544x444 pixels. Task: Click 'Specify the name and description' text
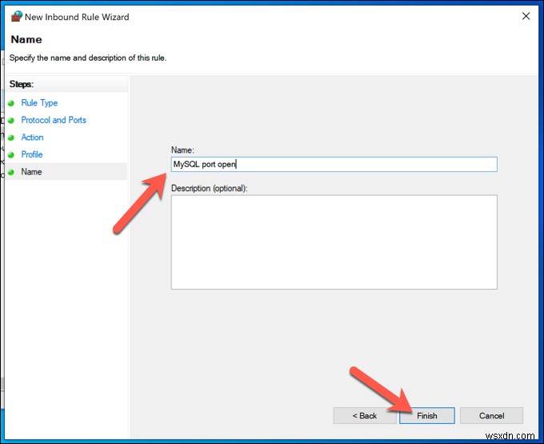(x=88, y=58)
